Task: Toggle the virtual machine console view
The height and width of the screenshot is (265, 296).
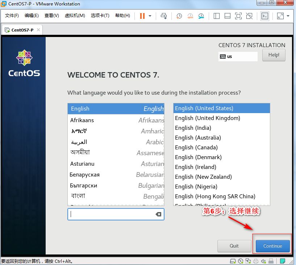Action: coord(265,16)
